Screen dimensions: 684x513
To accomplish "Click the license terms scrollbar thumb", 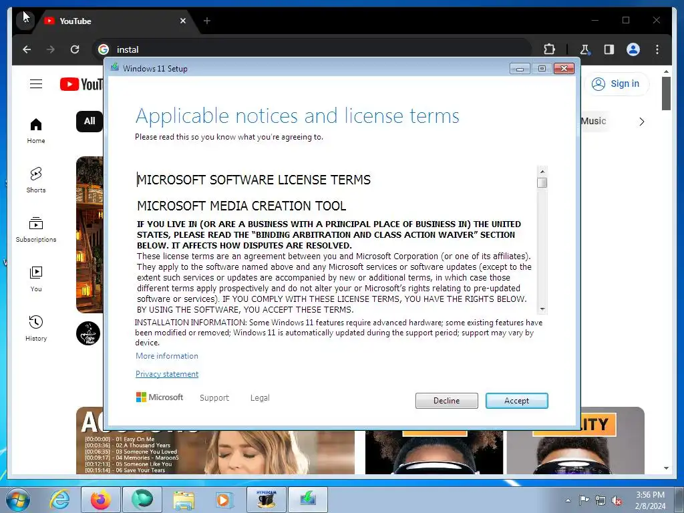I will (x=542, y=182).
